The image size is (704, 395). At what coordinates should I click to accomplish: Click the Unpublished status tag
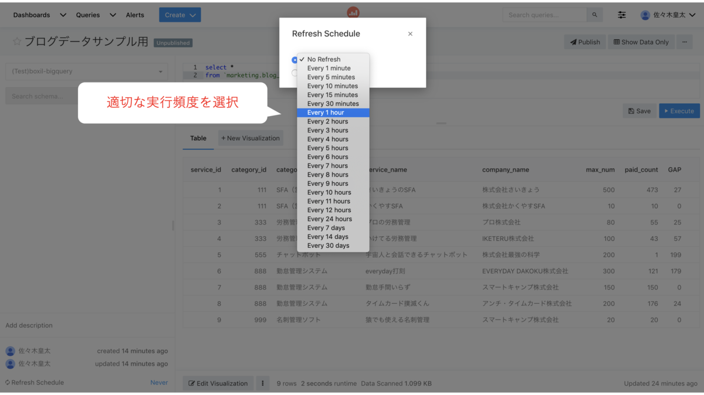(x=173, y=43)
